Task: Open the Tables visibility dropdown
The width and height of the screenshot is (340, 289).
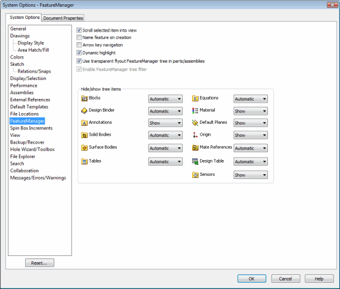Action: click(165, 162)
